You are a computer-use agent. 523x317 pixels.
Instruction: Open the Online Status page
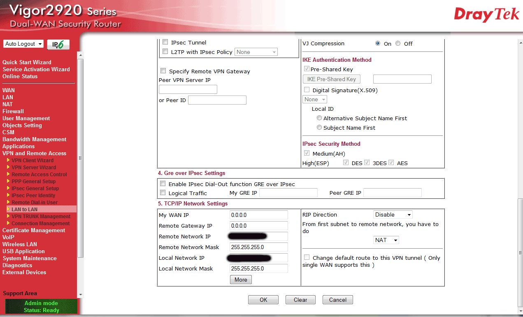pos(20,76)
